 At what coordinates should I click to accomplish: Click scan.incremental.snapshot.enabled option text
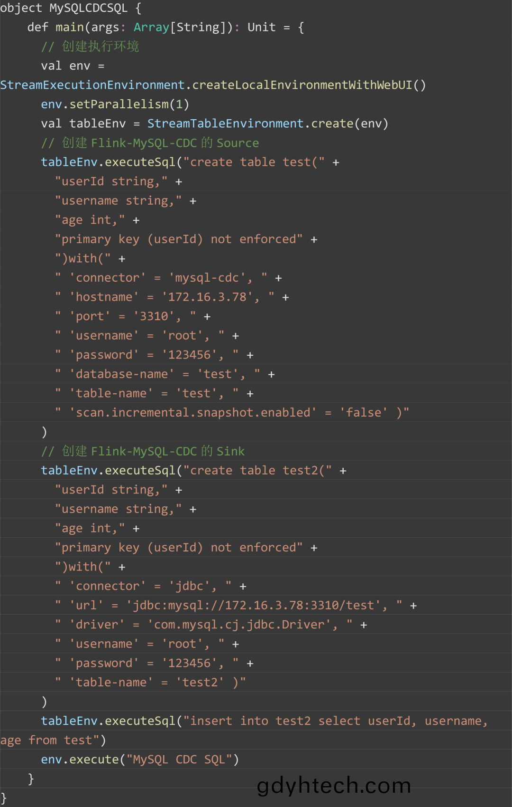(x=193, y=412)
